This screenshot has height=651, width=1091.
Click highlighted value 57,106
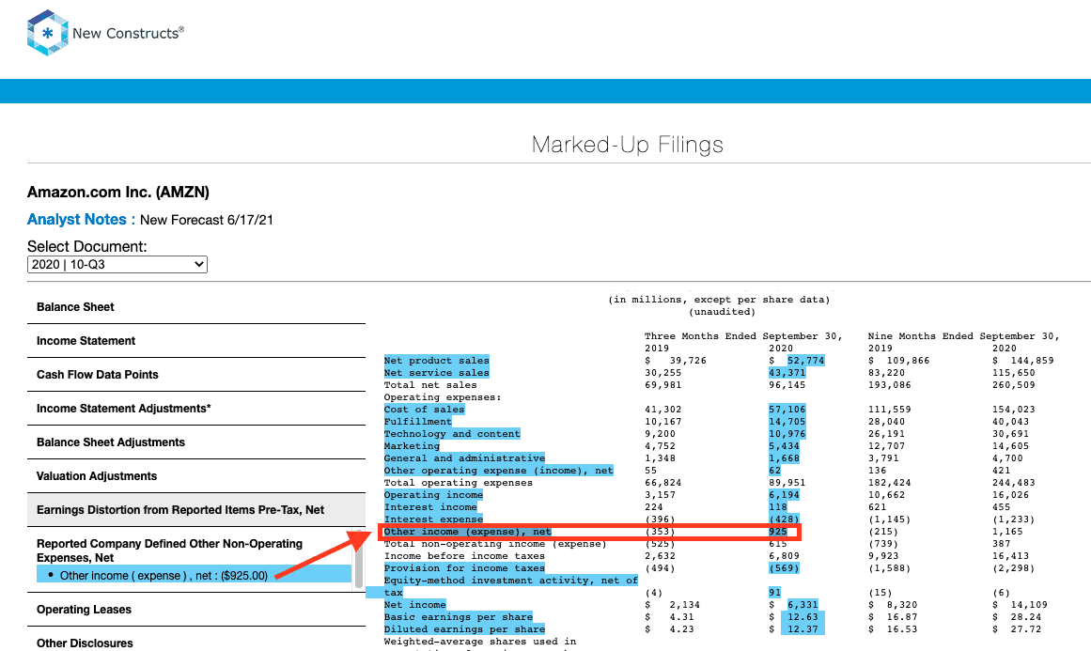tap(787, 409)
